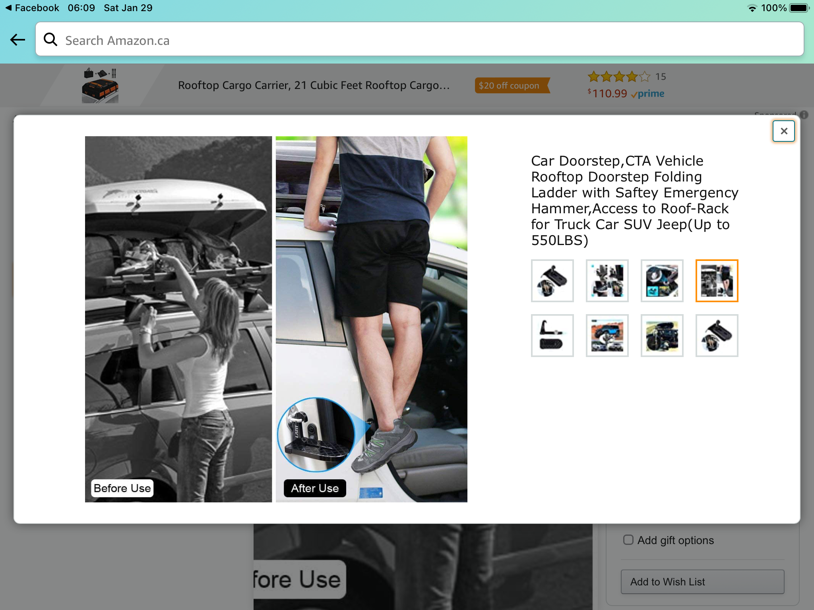The image size is (814, 610).
Task: Select thumbnail with black off-road vehicle
Action: [662, 336]
